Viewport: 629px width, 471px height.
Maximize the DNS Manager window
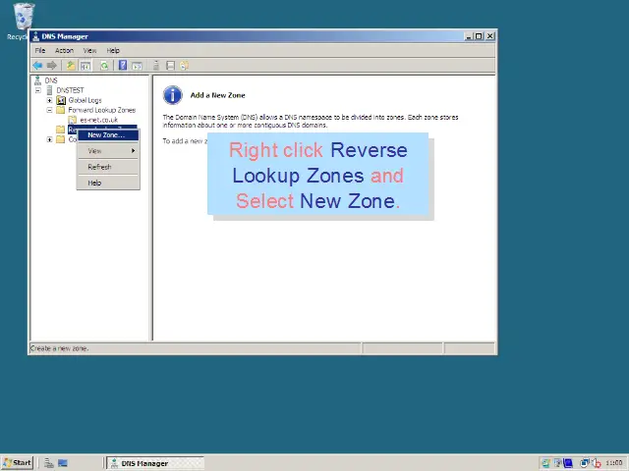point(479,36)
